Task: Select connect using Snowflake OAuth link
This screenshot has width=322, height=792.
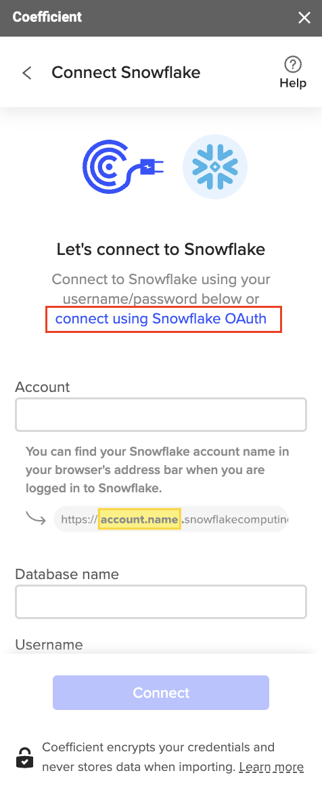Action: pyautogui.click(x=161, y=319)
